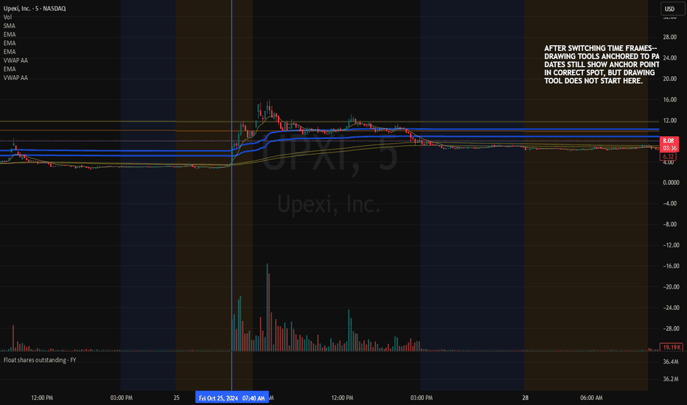Click the 24.00 price axis value
Image resolution: width=687 pixels, height=405 pixels.
[669, 57]
